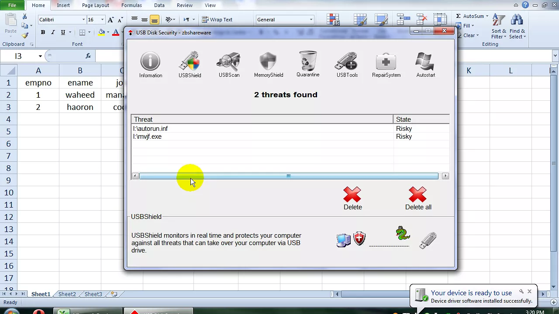Image resolution: width=559 pixels, height=314 pixels.
Task: Click the Insert Function fx button
Action: click(88, 56)
